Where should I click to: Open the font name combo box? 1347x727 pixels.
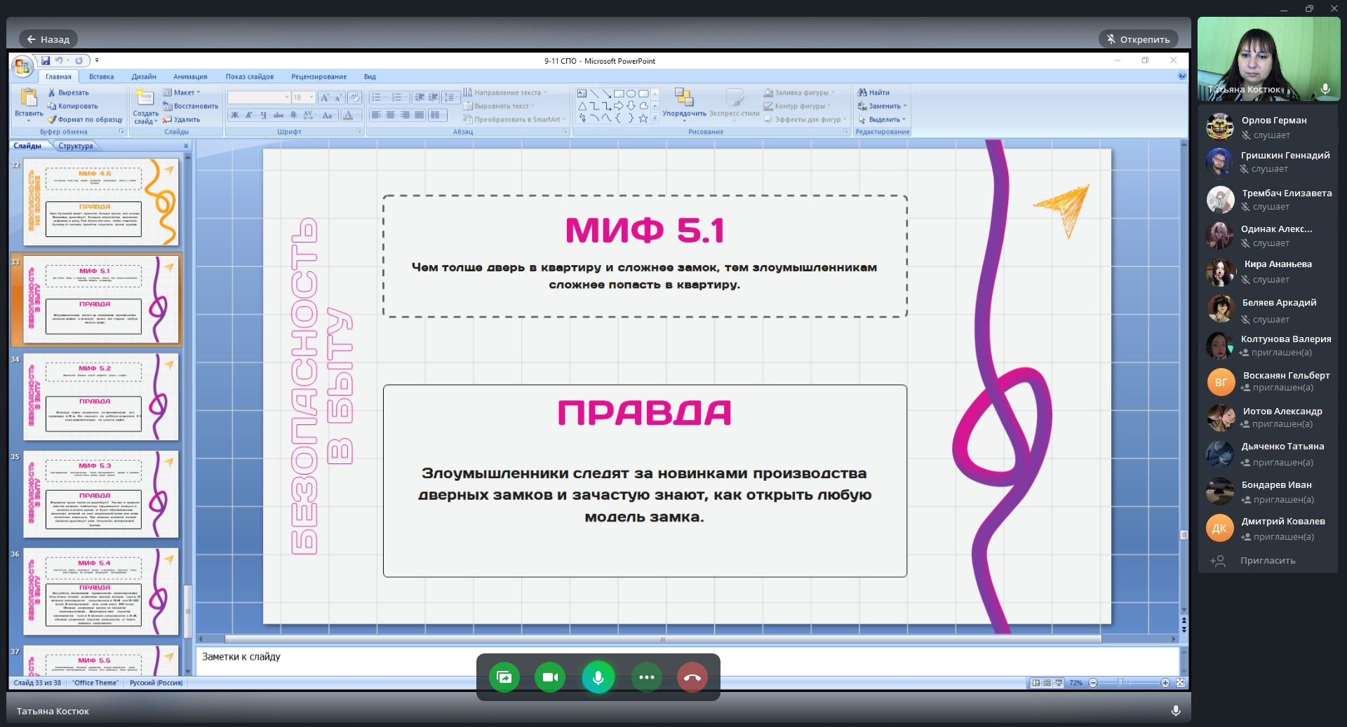click(258, 97)
